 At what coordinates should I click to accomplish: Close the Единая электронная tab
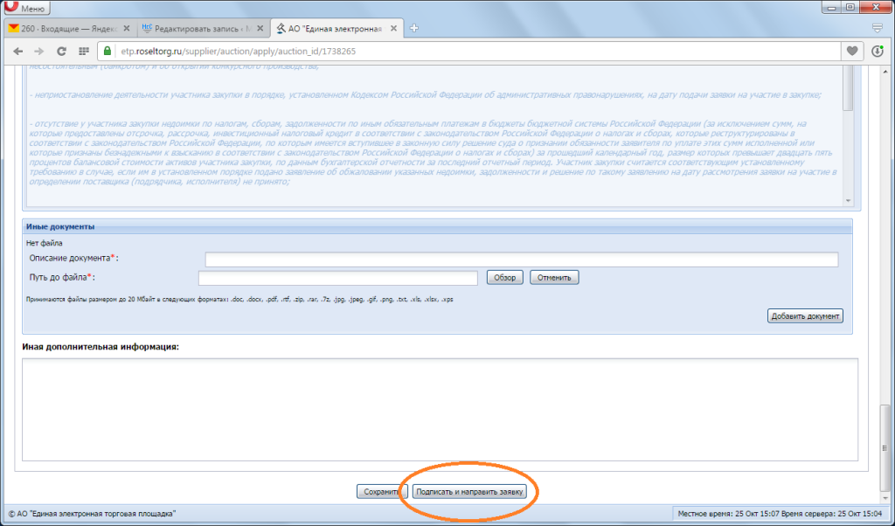click(393, 29)
